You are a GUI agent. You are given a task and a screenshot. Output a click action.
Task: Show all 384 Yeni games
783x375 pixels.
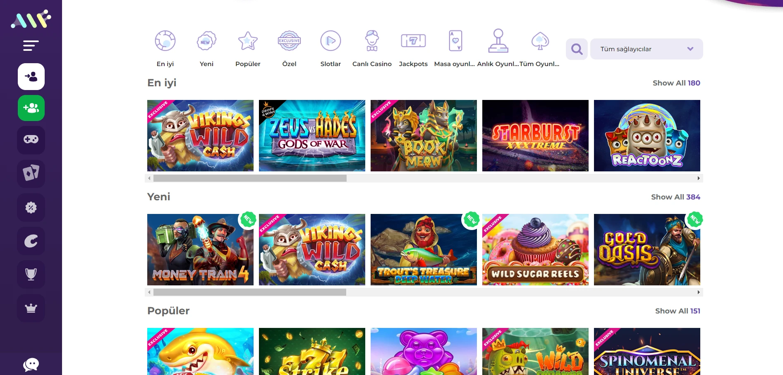pyautogui.click(x=675, y=197)
